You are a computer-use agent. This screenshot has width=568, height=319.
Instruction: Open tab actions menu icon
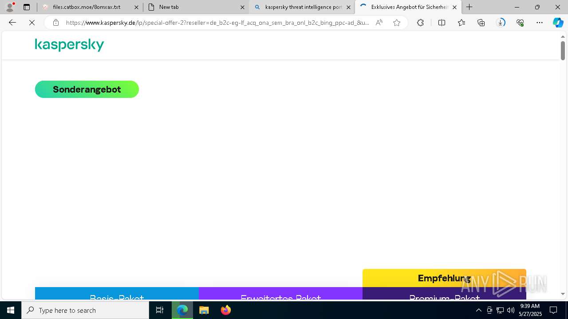coord(27,7)
